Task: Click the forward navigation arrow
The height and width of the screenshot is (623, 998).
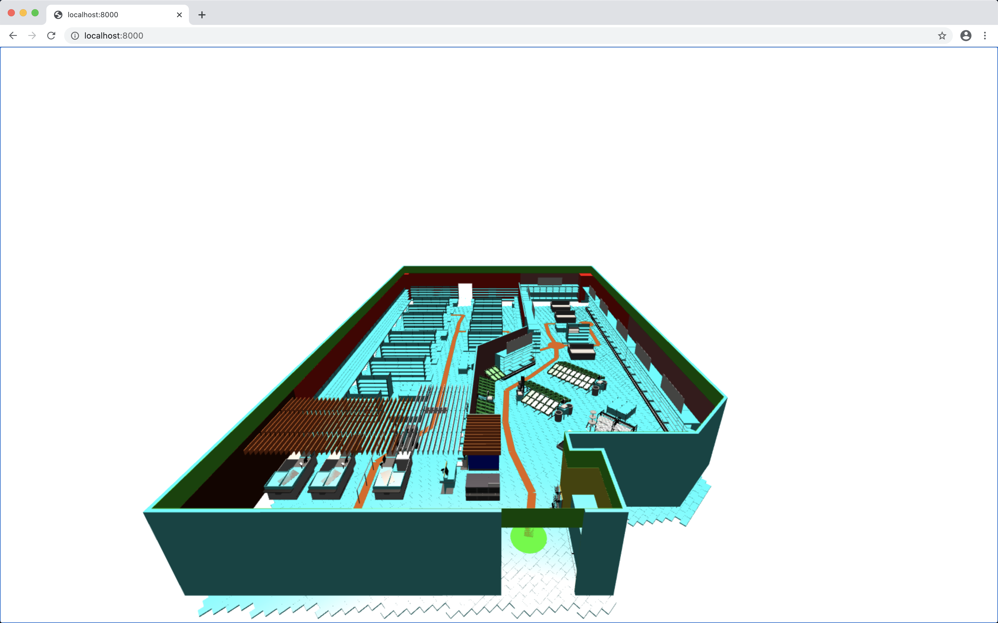Action: [32, 36]
